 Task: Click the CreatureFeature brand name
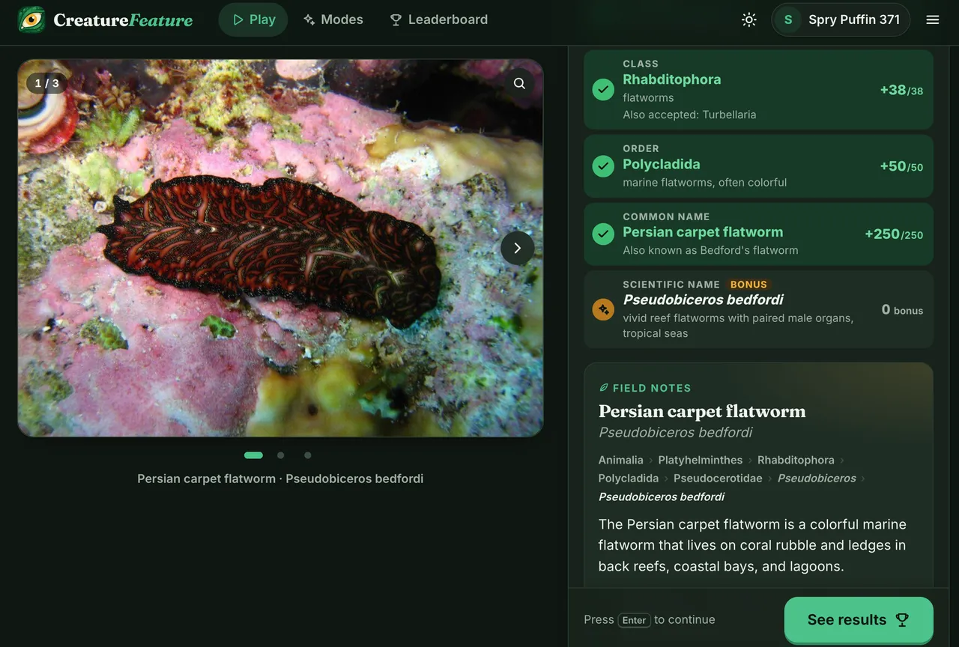(123, 19)
